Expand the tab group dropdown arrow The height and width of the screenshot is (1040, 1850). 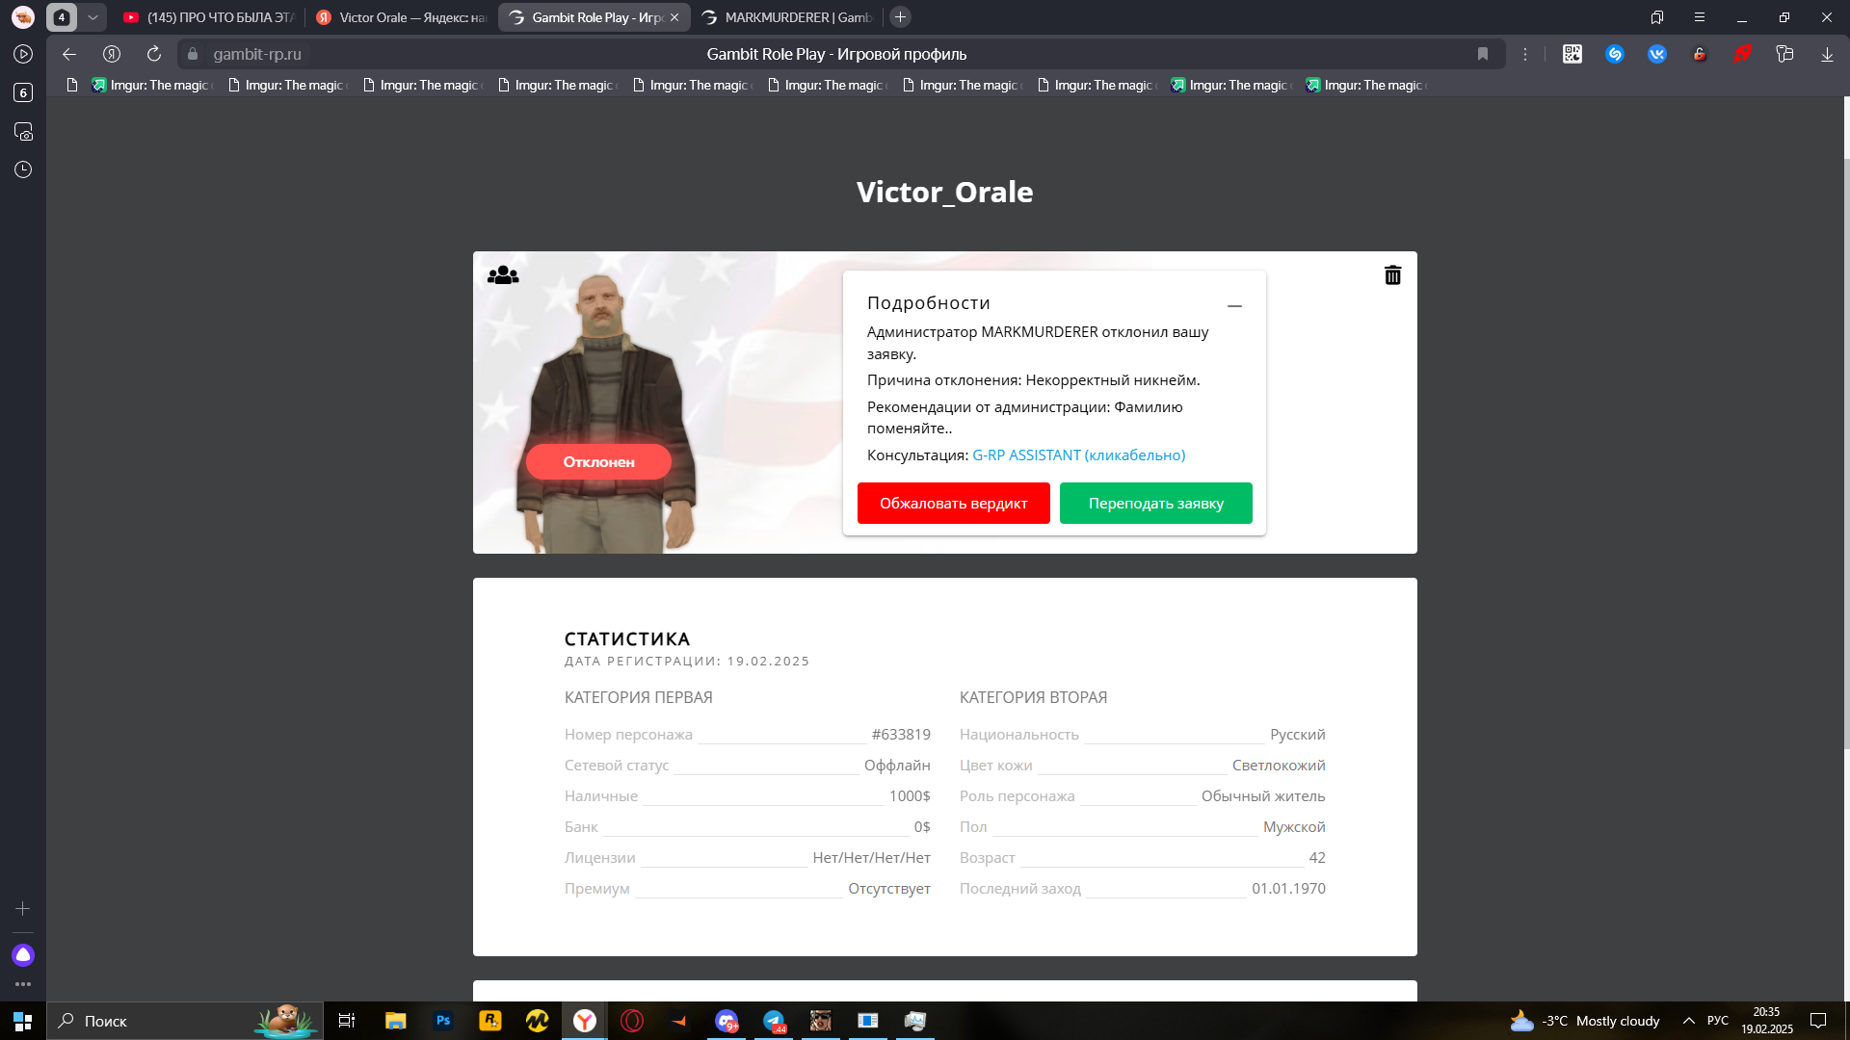(92, 17)
